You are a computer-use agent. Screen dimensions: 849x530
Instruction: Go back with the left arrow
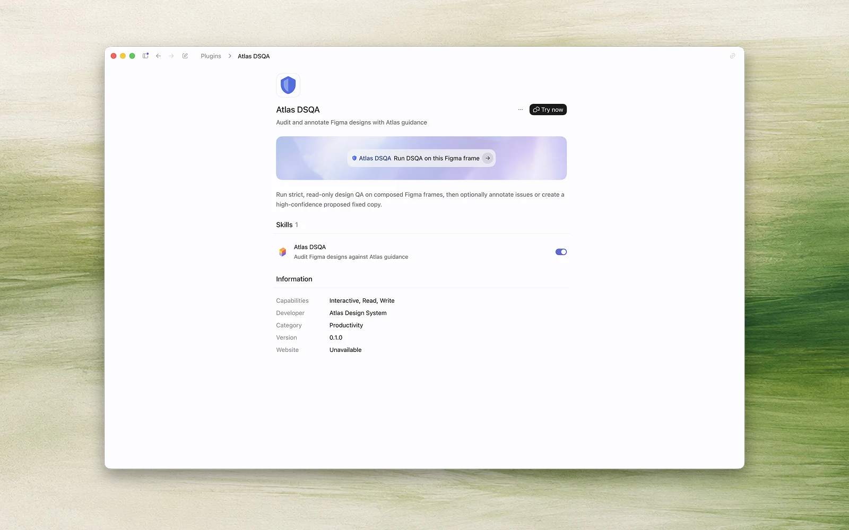[158, 56]
